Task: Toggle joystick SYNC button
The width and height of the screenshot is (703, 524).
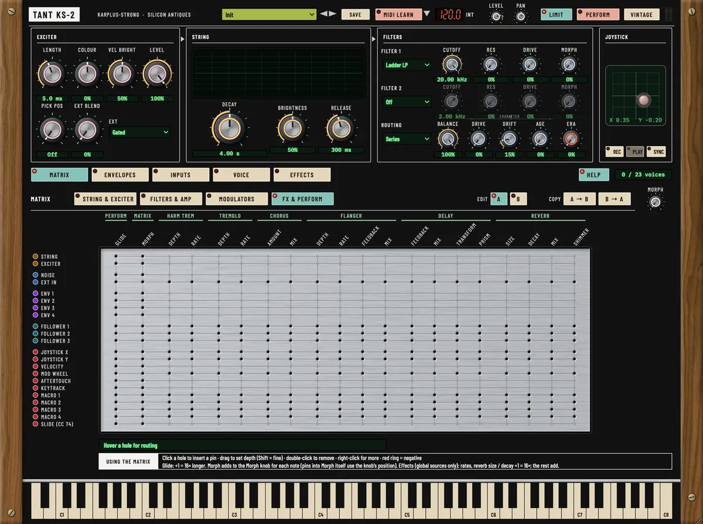Action: tap(656, 152)
